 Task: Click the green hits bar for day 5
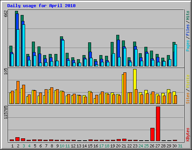pos(33,47)
